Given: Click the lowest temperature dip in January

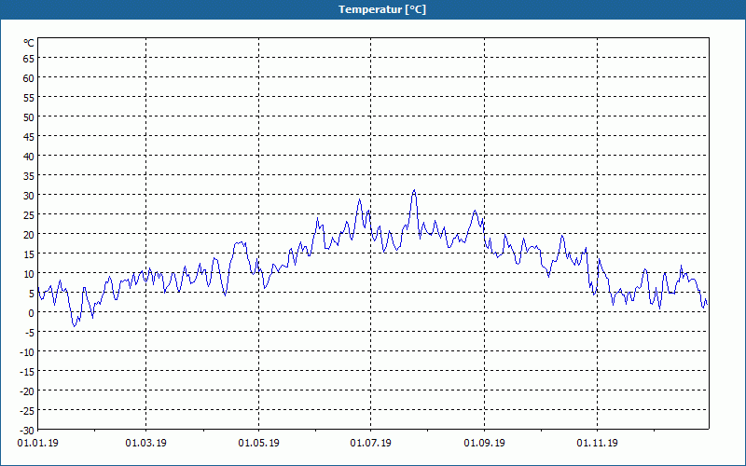Looking at the screenshot, I should [x=74, y=326].
